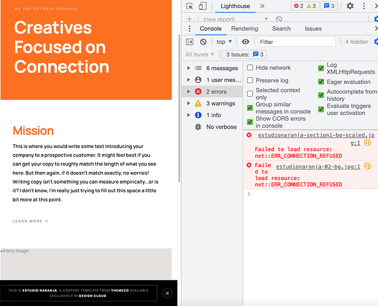Clear the console with the ban icon
Viewport: 378px width, 306px height.
tap(203, 42)
